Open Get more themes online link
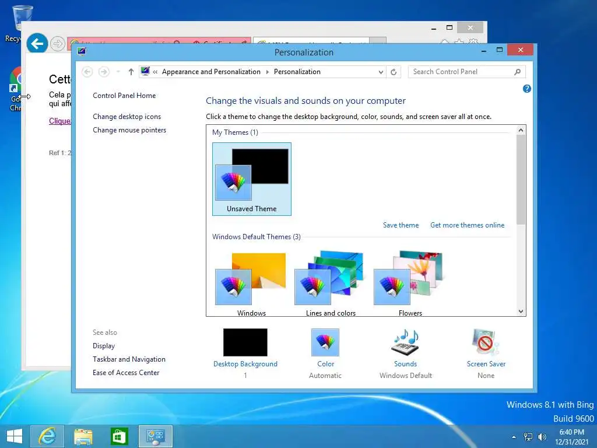The width and height of the screenshot is (597, 448). pyautogui.click(x=467, y=225)
